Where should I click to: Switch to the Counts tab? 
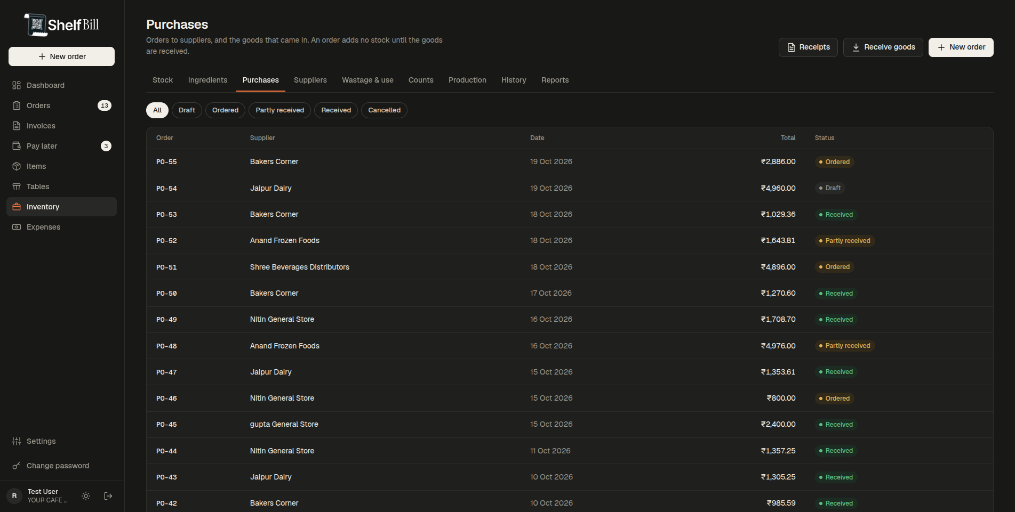tap(421, 80)
